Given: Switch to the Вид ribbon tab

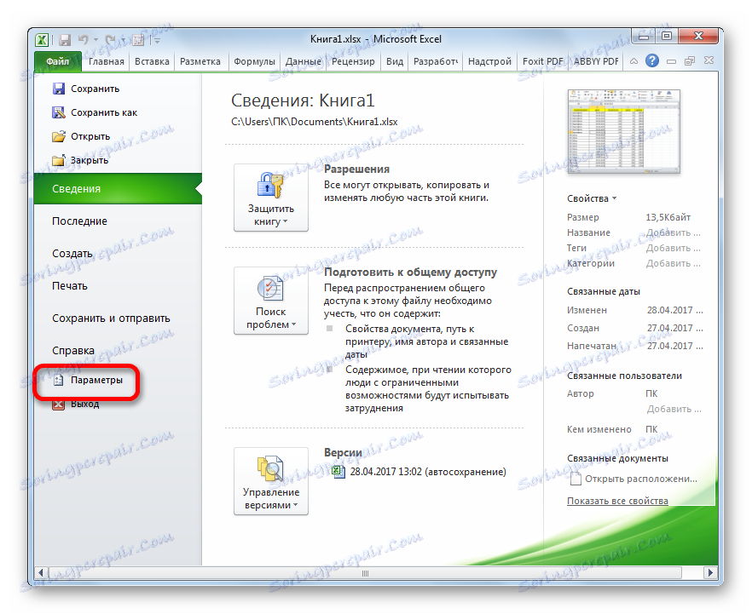Looking at the screenshot, I should (x=395, y=61).
